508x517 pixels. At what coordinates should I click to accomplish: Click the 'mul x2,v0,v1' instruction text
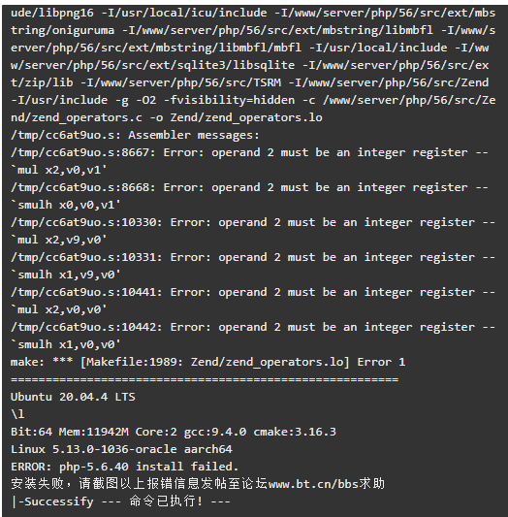[59, 170]
